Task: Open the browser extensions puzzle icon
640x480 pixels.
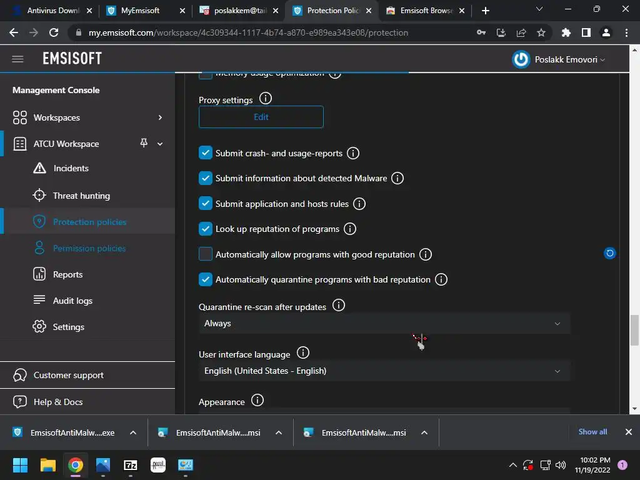Action: point(566,32)
